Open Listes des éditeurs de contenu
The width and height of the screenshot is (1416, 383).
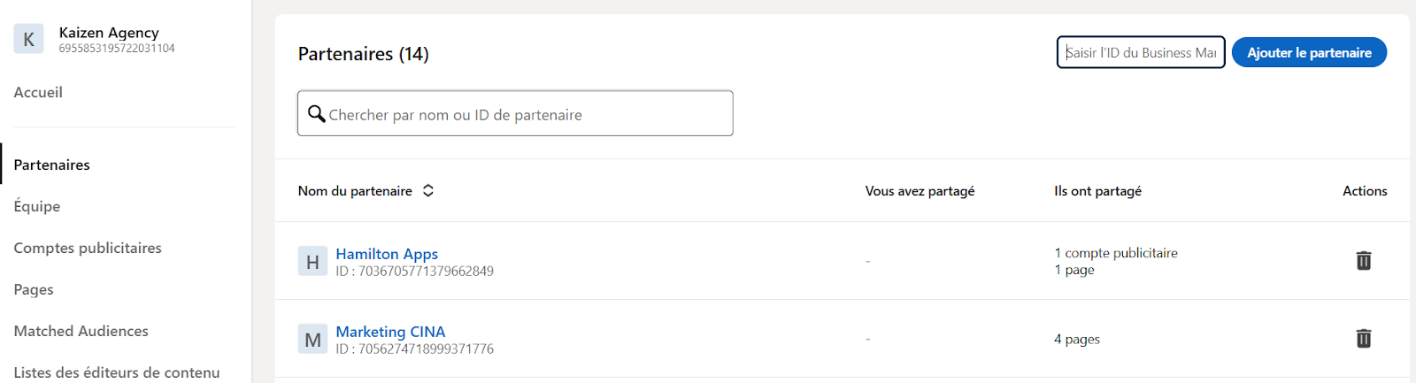(117, 372)
